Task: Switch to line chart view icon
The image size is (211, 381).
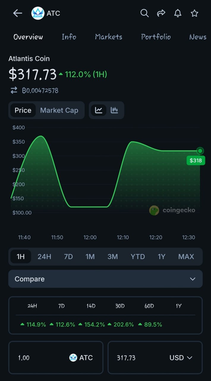Action: point(99,110)
